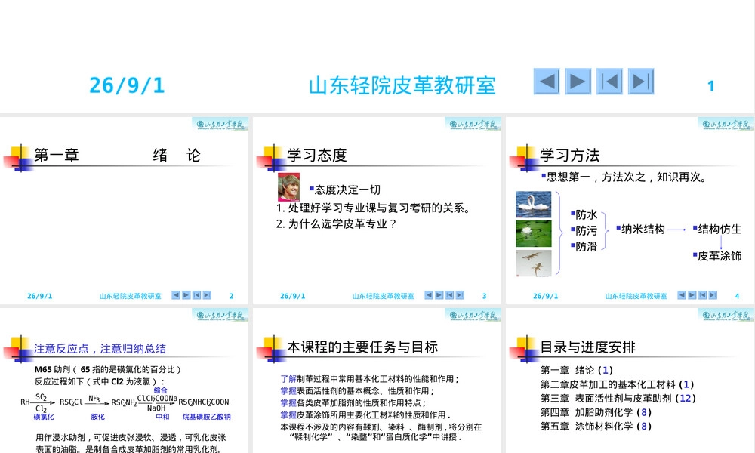Jump to first slide from slide 2 footer

click(196, 295)
